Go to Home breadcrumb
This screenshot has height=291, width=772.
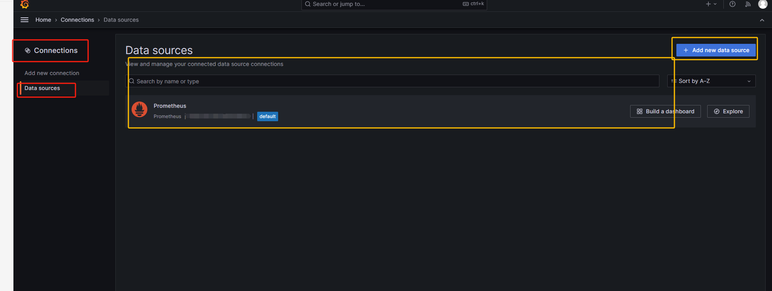(43, 20)
